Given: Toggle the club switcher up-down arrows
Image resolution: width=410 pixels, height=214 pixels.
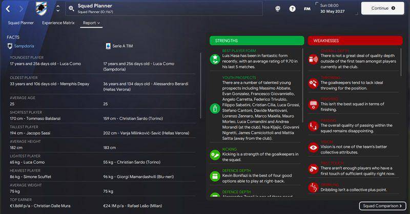Looking at the screenshot, I should click(x=58, y=9).
